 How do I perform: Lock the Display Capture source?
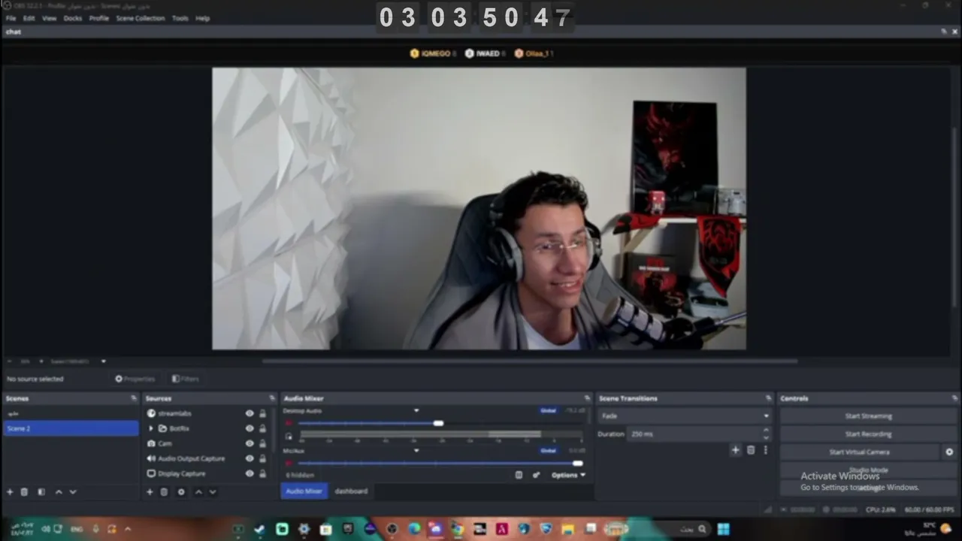tap(262, 473)
